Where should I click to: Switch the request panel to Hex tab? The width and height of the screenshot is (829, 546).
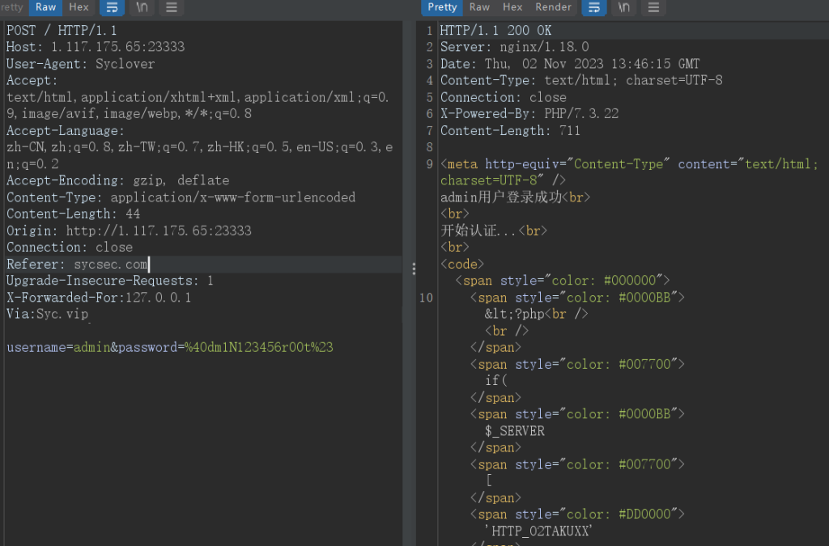pyautogui.click(x=79, y=7)
